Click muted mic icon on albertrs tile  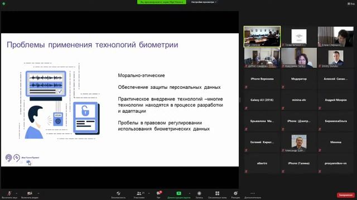(246, 172)
